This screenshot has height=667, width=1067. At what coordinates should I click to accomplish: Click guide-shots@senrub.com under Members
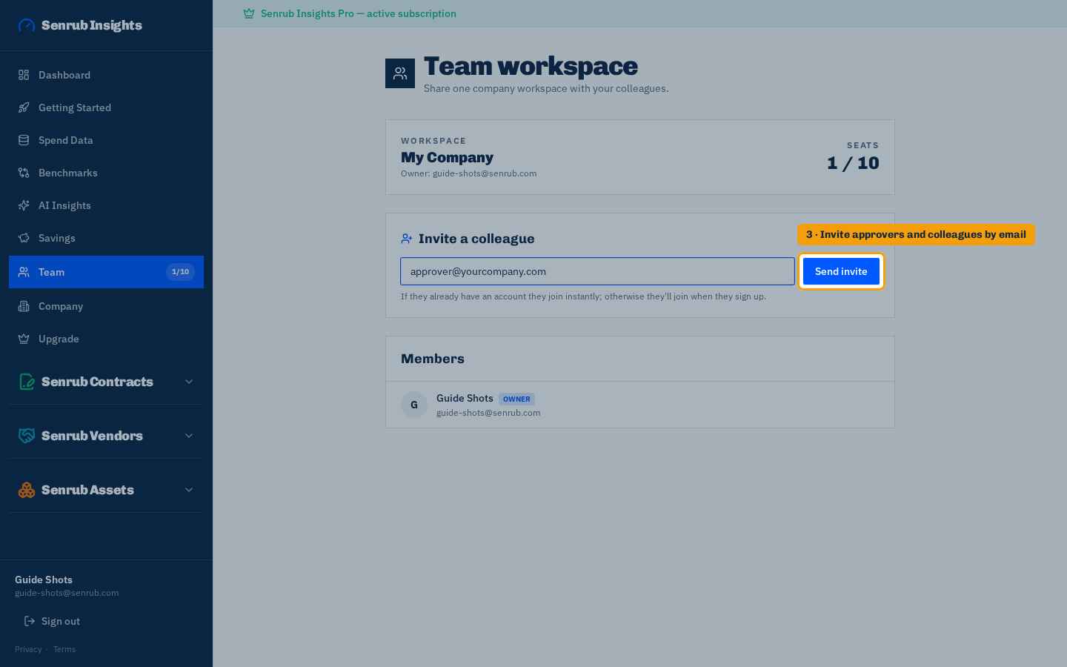tap(488, 413)
